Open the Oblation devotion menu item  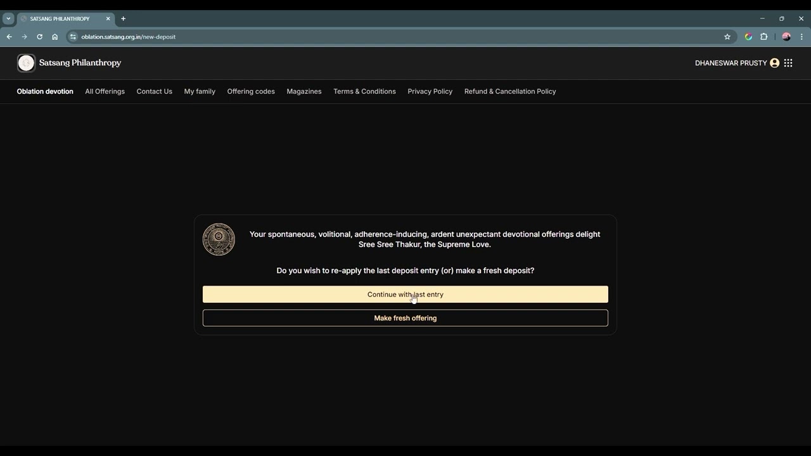pos(45,91)
